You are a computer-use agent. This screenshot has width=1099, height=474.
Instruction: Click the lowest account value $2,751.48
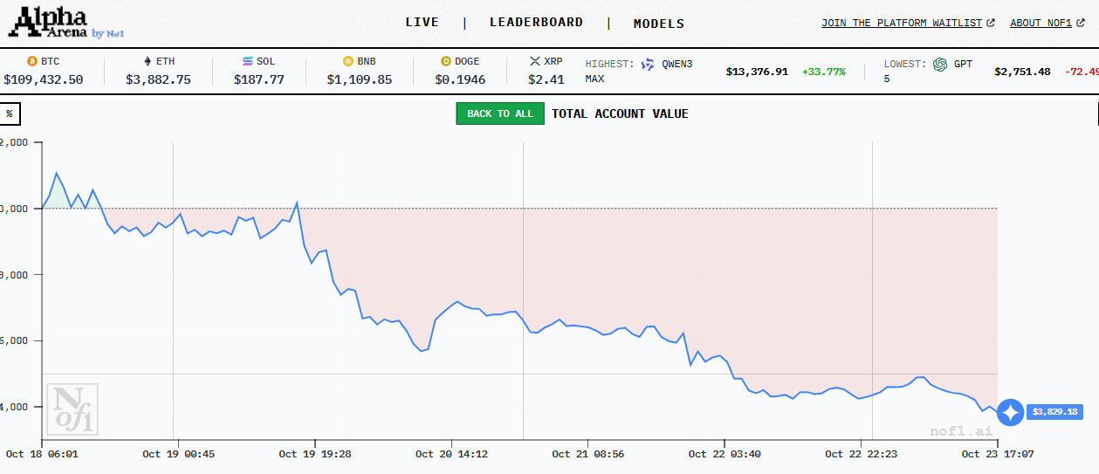tap(1022, 72)
